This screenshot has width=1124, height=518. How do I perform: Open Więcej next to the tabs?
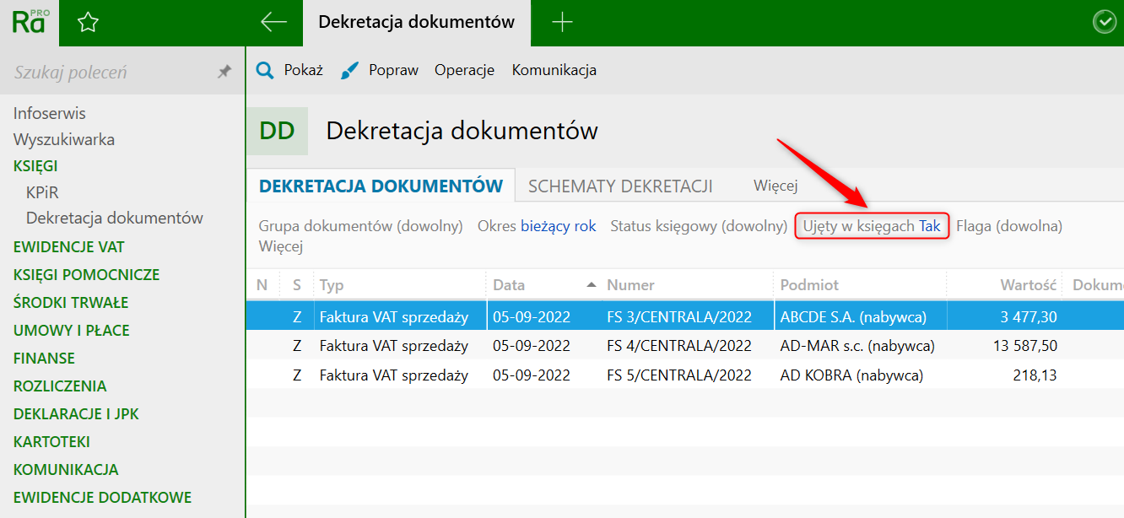(x=775, y=186)
